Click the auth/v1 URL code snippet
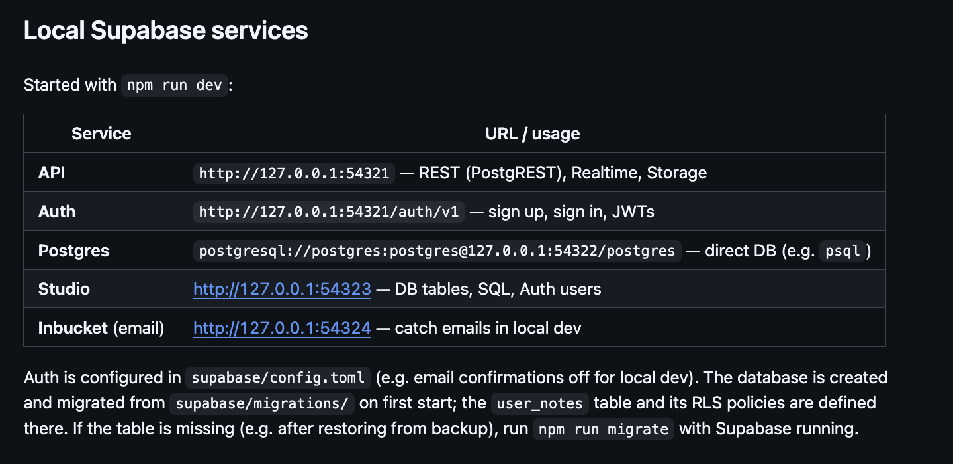953x464 pixels. [329, 212]
